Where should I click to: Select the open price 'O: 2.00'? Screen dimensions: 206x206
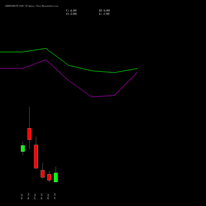coord(71,14)
